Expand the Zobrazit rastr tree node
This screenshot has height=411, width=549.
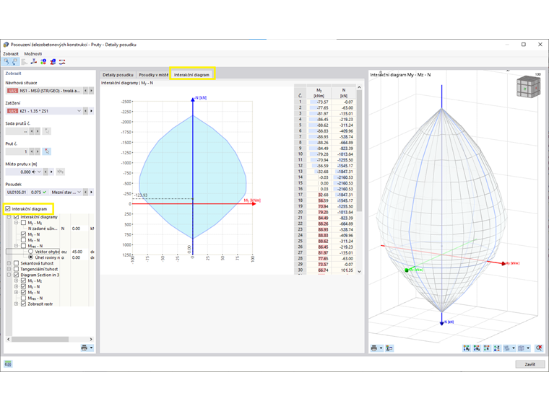tap(16, 304)
